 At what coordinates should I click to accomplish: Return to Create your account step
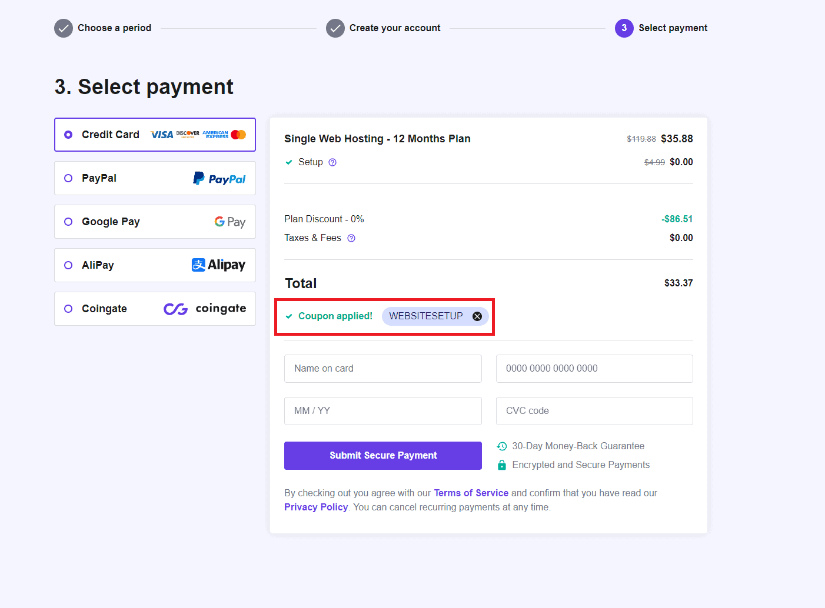click(383, 28)
